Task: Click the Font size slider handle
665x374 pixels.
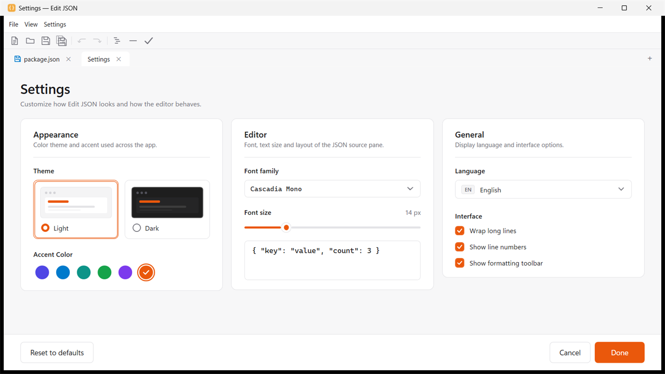Action: click(x=286, y=228)
